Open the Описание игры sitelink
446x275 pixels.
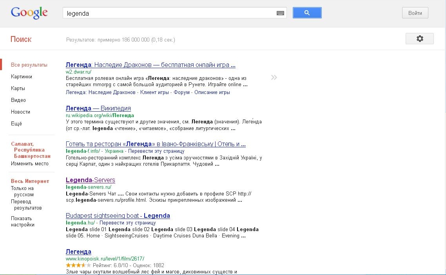[212, 92]
